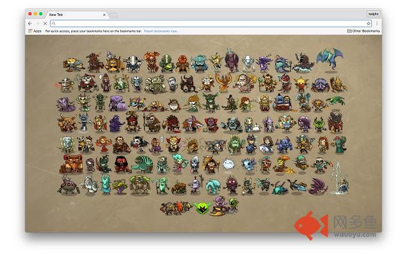The height and width of the screenshot is (254, 407).
Task: Open the Apps grid shortcut
Action: coord(35,31)
